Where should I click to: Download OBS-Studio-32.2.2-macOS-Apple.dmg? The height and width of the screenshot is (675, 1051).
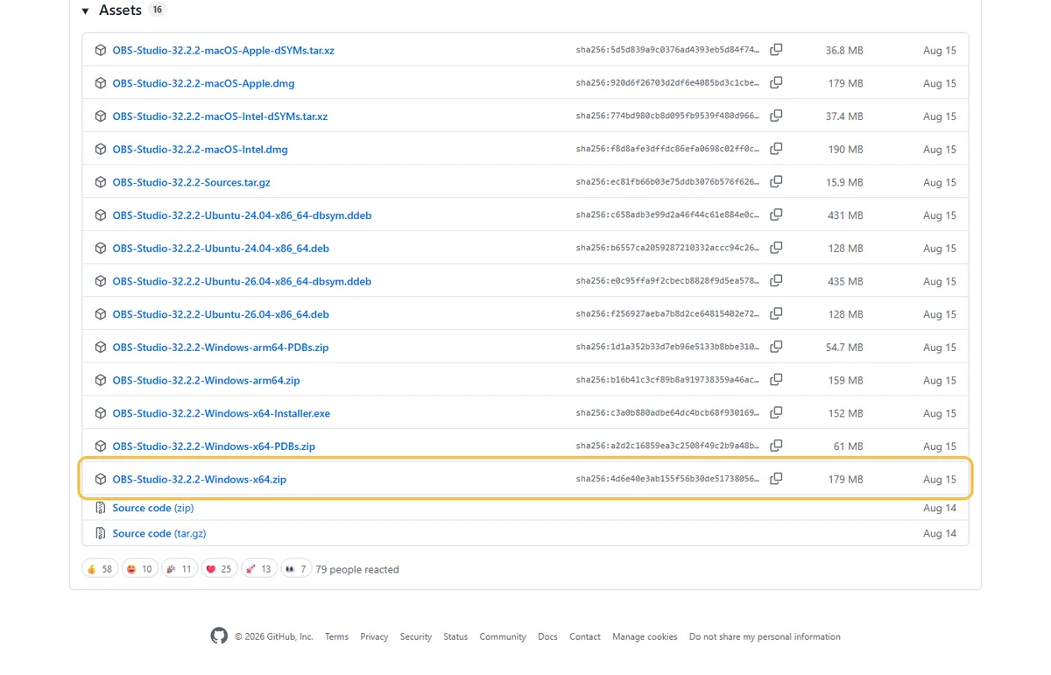coord(203,83)
